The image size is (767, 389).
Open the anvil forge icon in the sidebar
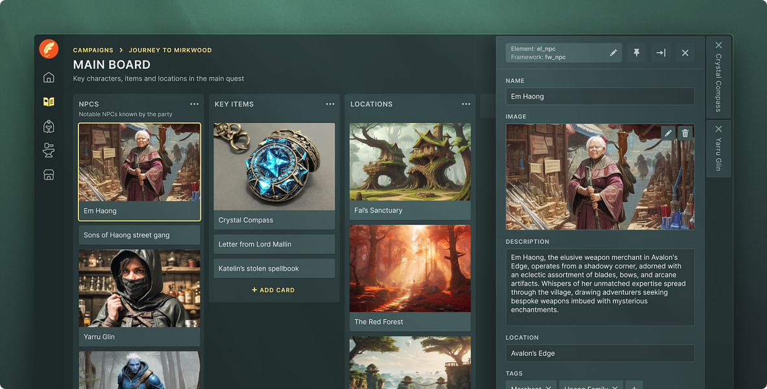click(49, 150)
